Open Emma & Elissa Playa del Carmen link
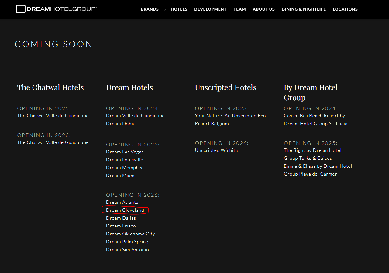Viewport: 389px width, 273px height. pyautogui.click(x=318, y=170)
